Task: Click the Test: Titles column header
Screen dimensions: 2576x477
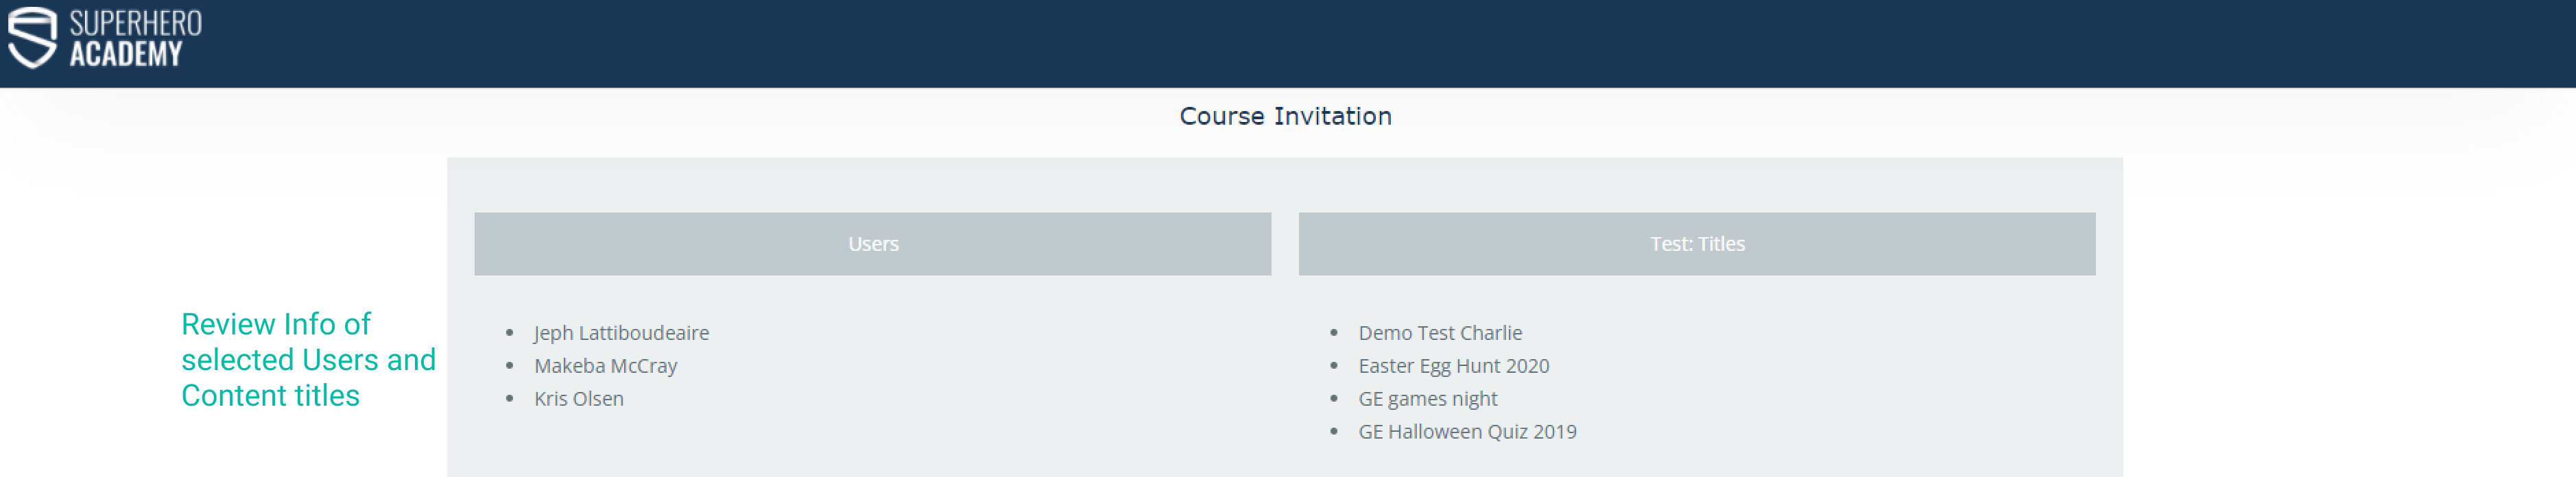Action: (x=1696, y=244)
